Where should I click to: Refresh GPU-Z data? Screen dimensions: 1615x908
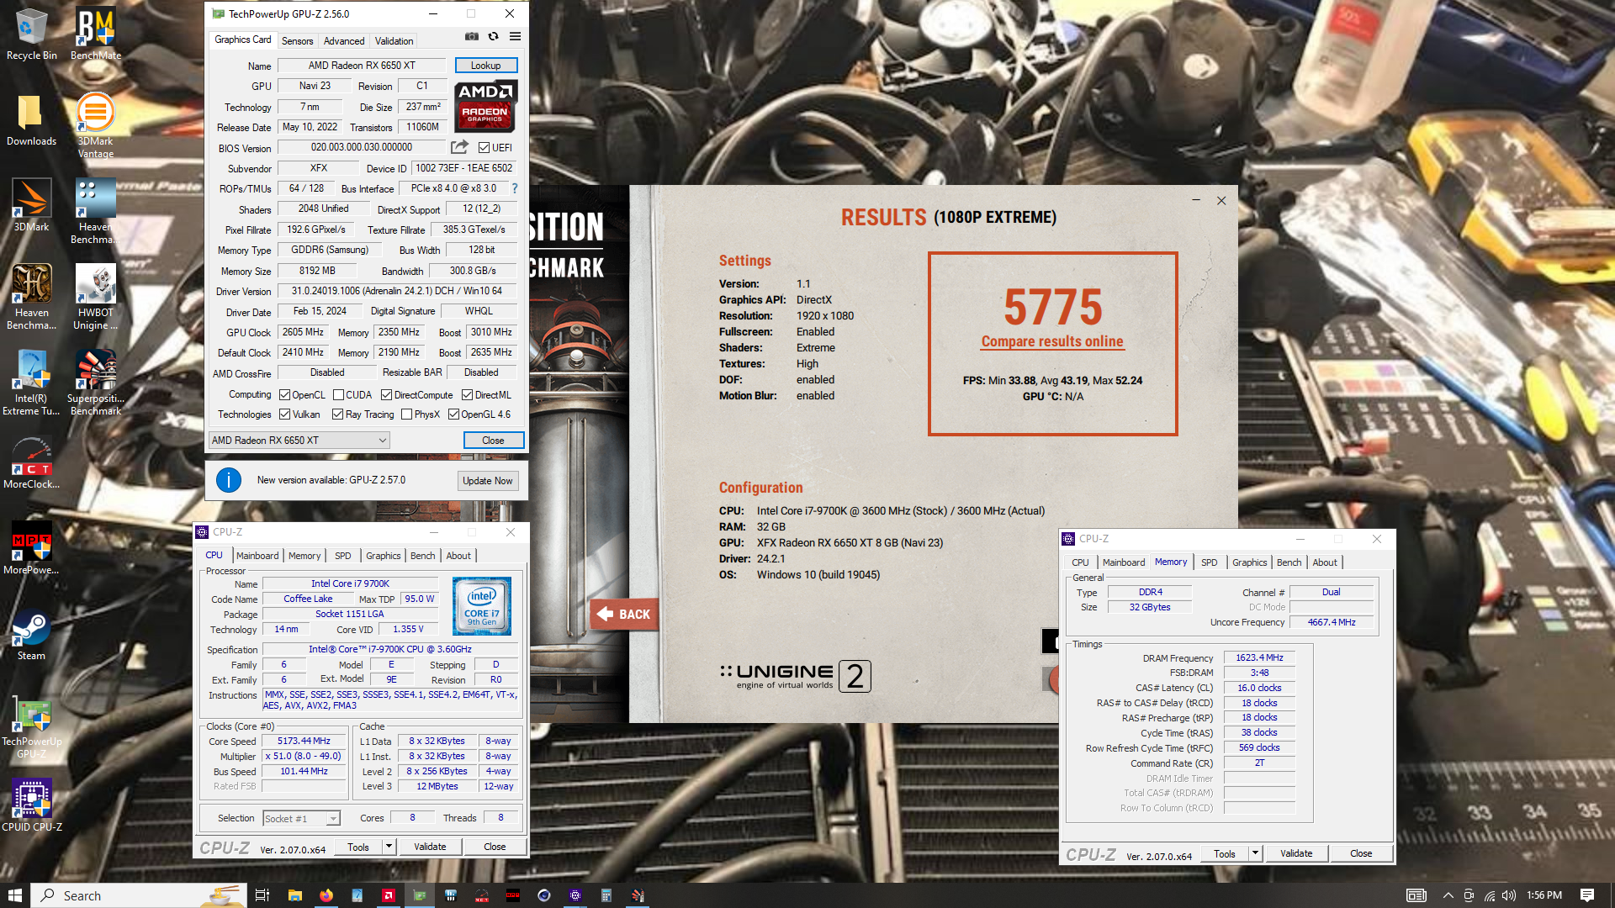click(x=494, y=37)
